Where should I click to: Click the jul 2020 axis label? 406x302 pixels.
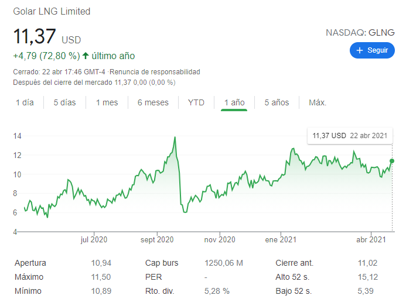point(94,240)
